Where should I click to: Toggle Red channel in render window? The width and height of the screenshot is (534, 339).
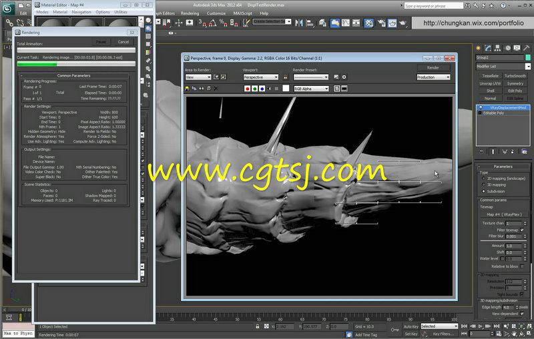pos(247,89)
